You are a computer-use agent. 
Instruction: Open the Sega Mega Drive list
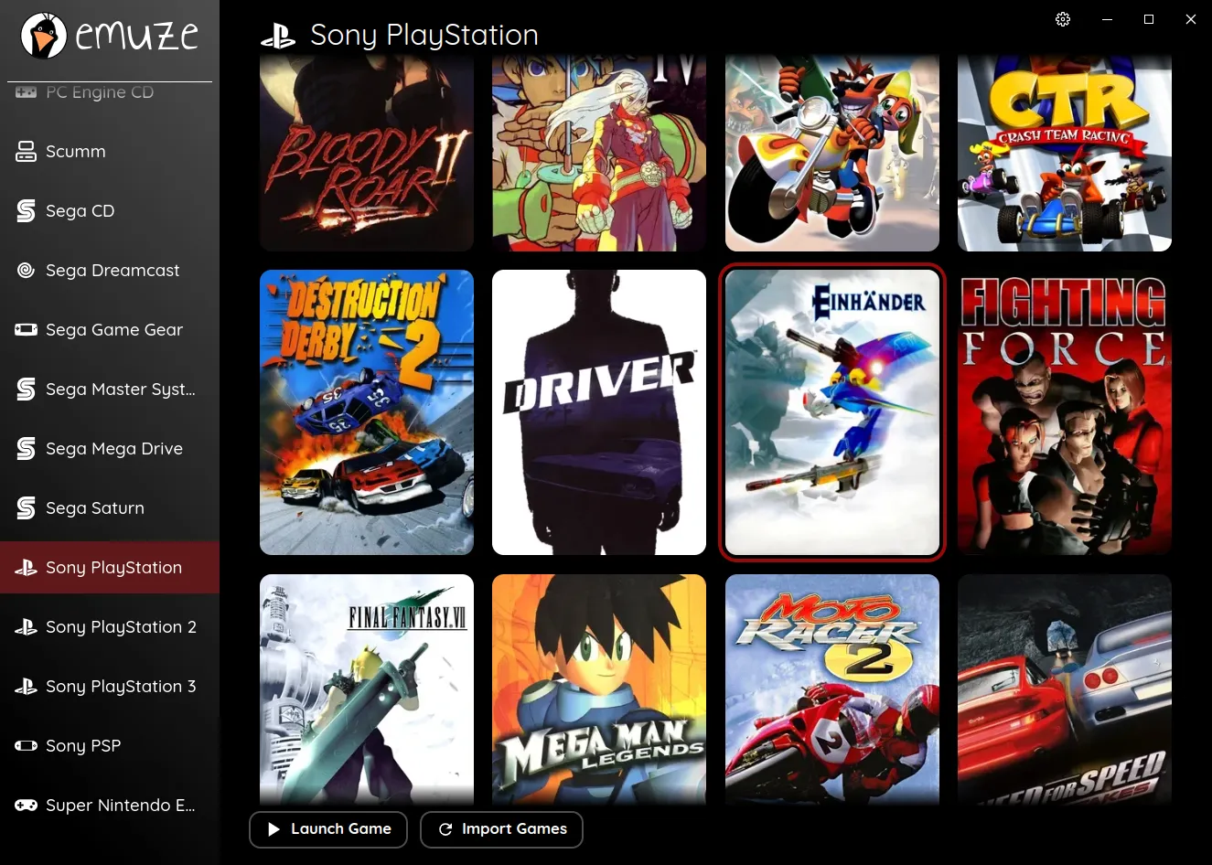[113, 449]
